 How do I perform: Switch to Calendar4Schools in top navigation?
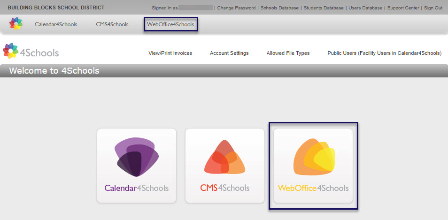[56, 24]
